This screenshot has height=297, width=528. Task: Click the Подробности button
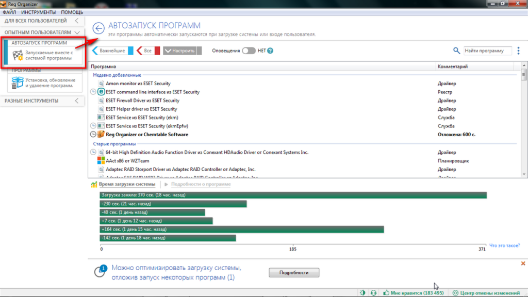294,272
